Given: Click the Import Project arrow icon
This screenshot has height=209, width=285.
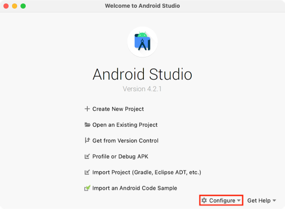Looking at the screenshot, I should coord(87,172).
